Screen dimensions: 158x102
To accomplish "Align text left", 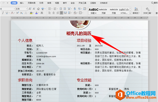I will click(x=49, y=13).
